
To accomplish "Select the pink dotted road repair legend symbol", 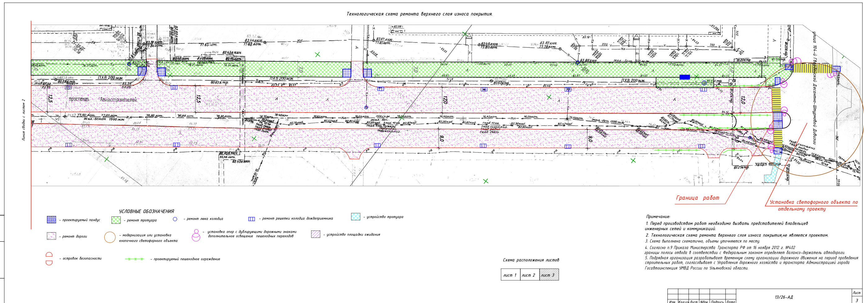I will click(51, 236).
